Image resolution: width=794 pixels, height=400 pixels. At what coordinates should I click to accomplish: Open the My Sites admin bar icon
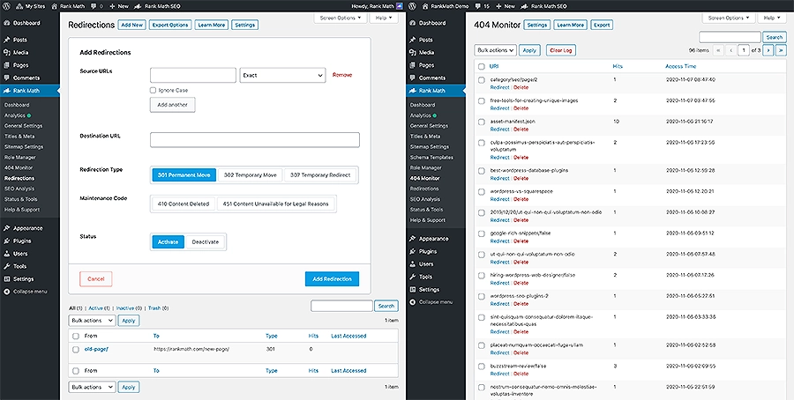pyautogui.click(x=8, y=5)
